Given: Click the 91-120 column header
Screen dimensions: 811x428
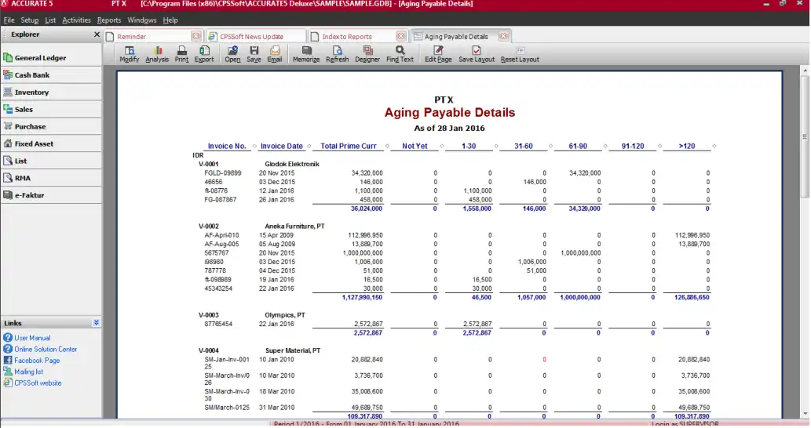Looking at the screenshot, I should click(x=633, y=146).
